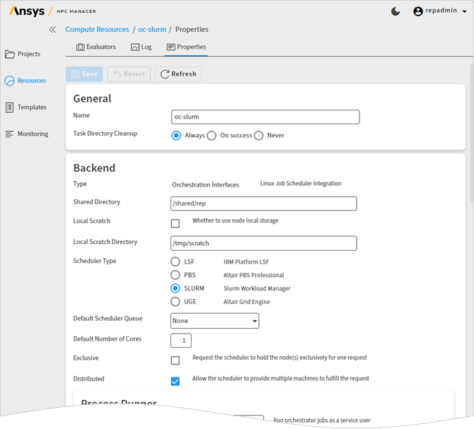Uncheck the Distributed checkbox
474x429 pixels.
(x=175, y=381)
